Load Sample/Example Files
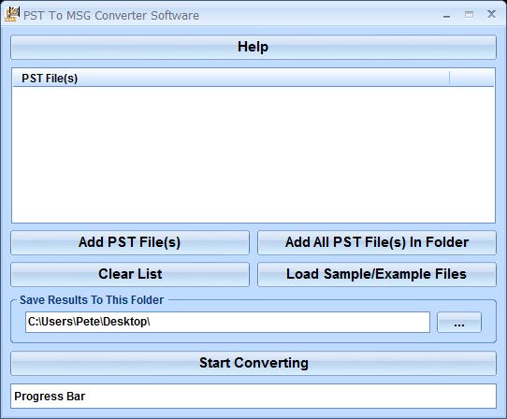This screenshot has height=419, width=507. point(377,274)
